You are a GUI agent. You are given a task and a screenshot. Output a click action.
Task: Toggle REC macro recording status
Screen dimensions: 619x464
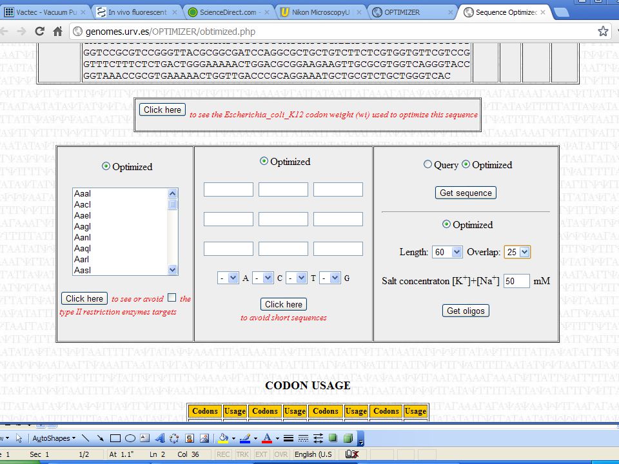(x=223, y=454)
